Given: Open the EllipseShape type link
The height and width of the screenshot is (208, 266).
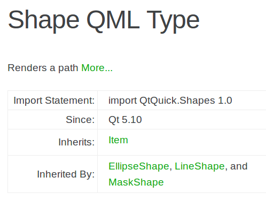Looking at the screenshot, I should point(139,166).
